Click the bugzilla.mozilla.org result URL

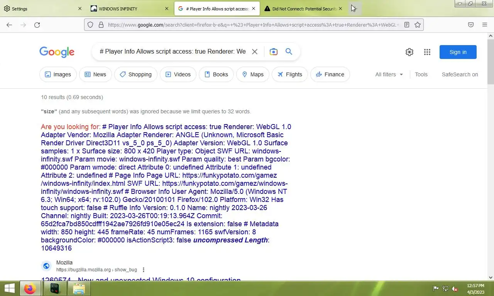pos(96,270)
